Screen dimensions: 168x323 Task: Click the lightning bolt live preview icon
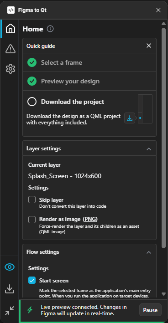click(30, 310)
